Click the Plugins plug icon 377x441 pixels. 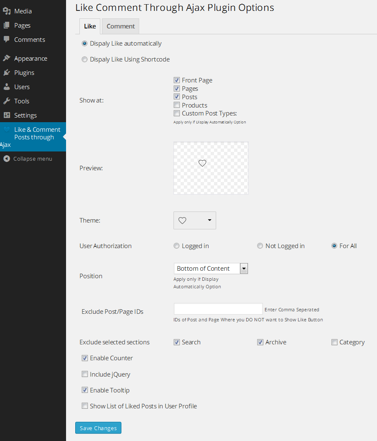coord(7,73)
